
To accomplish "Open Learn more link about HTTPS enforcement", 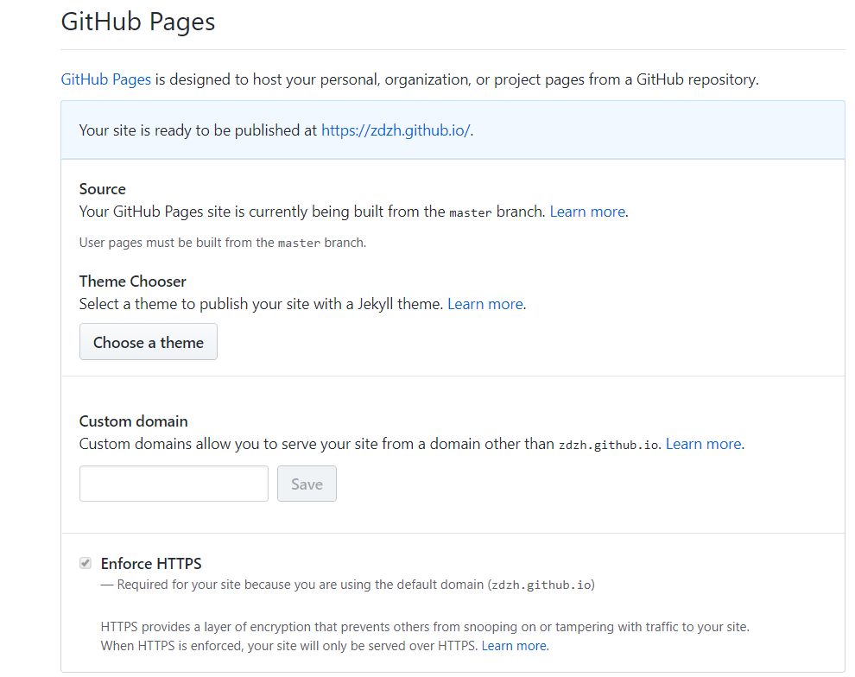I will click(514, 646).
